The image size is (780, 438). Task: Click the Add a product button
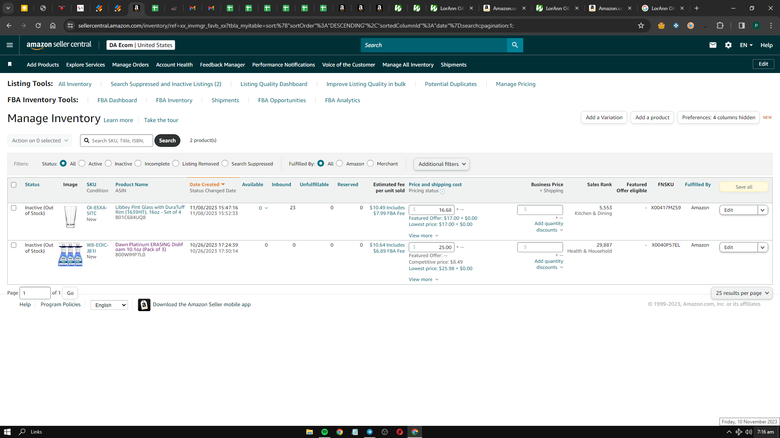[652, 118]
